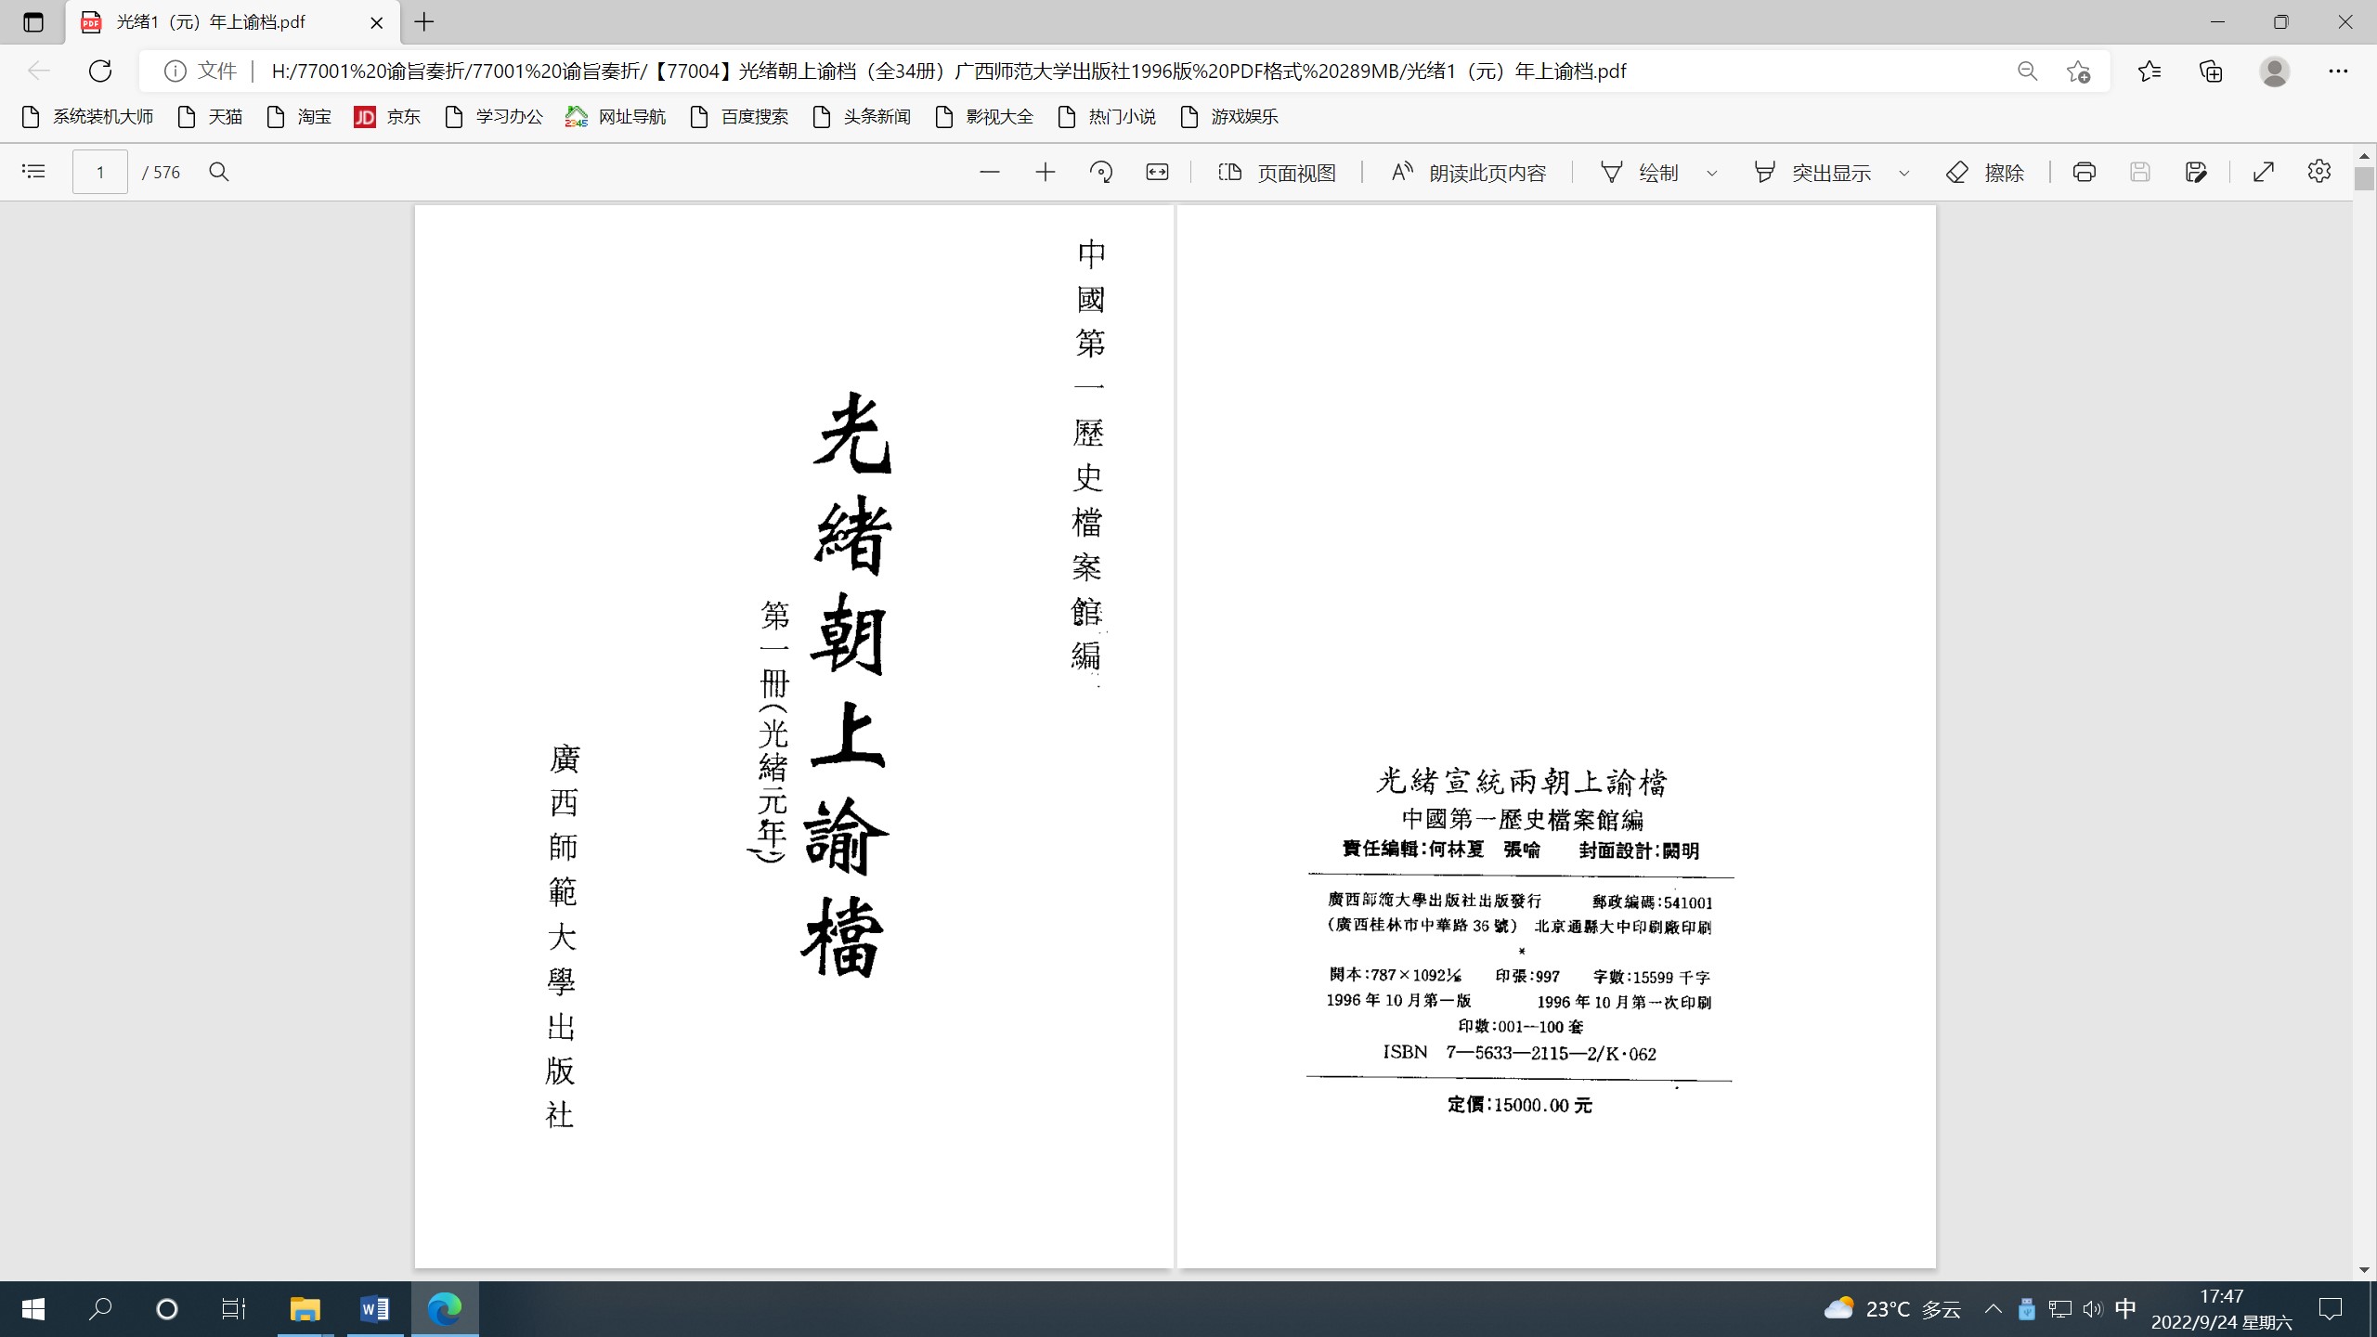The height and width of the screenshot is (1337, 2377).
Task: Open the volume control
Action: [2093, 1309]
